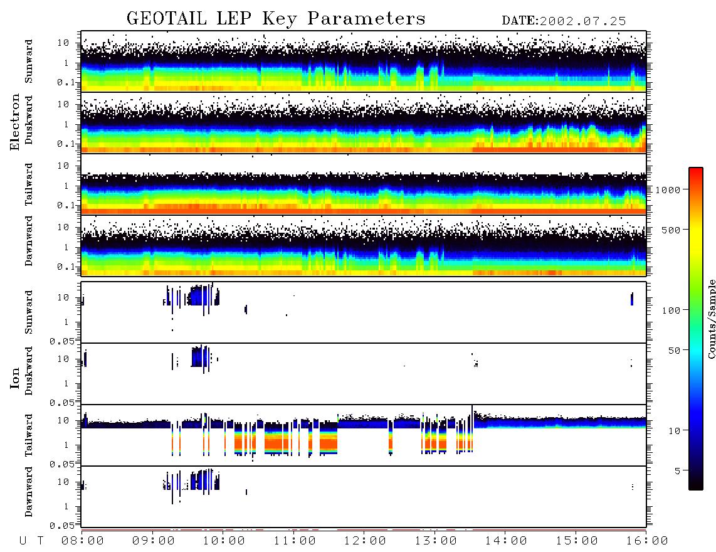Screen dimensions: 716x552
Task: Click the Ion Sunward axis label
Action: tap(29, 312)
